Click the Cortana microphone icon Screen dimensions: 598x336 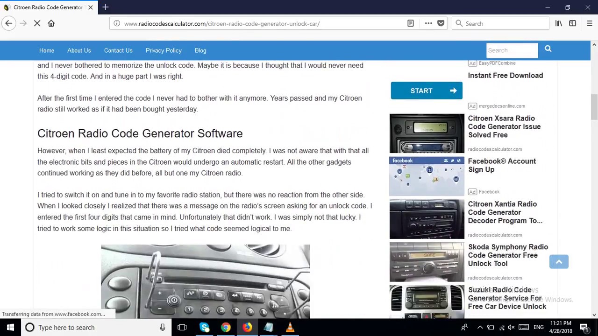point(163,327)
